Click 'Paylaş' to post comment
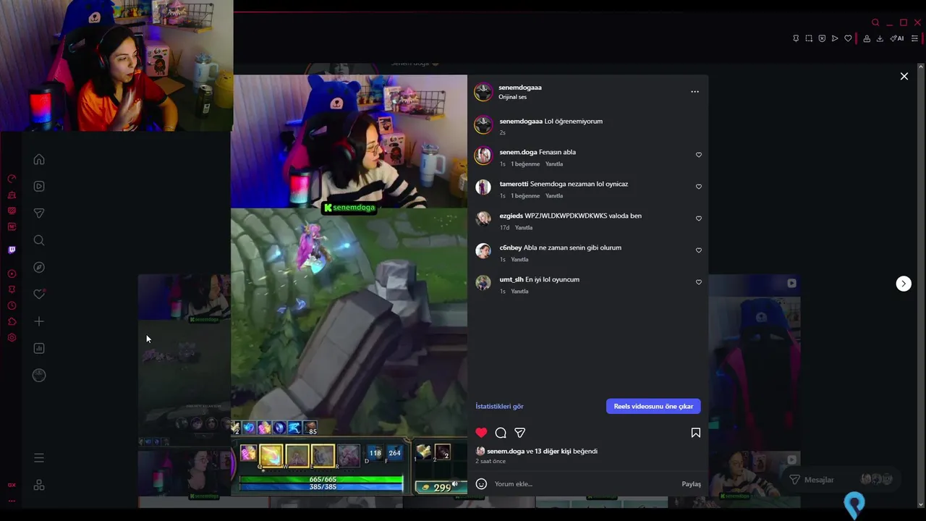The height and width of the screenshot is (521, 926). coord(691,484)
